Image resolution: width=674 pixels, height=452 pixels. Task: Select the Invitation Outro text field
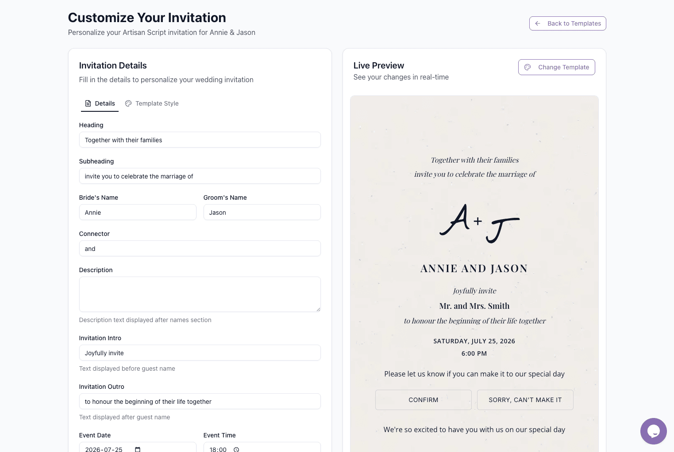(x=200, y=401)
